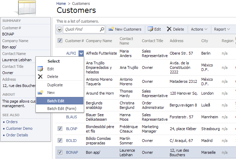Click the ALFKI row dropdown arrow

(81, 53)
